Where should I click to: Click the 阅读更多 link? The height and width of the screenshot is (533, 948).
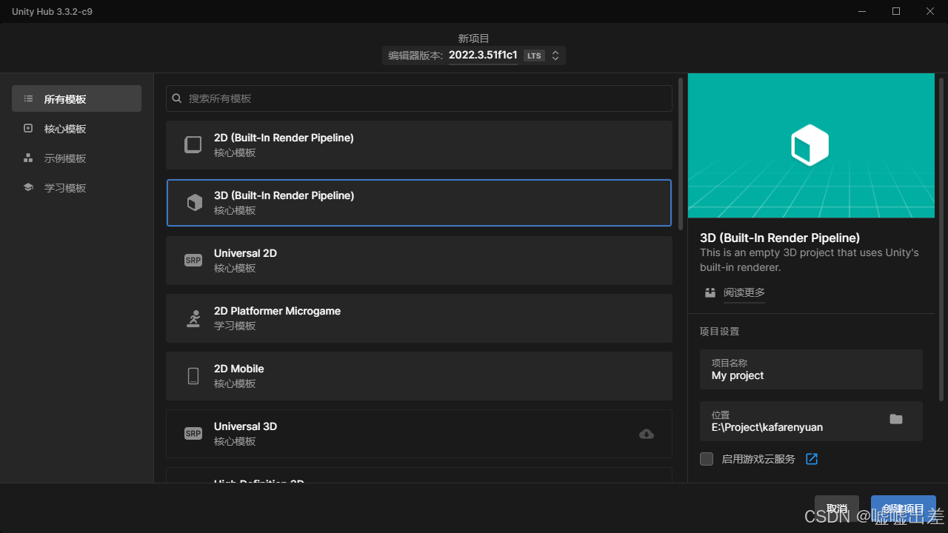[x=744, y=292]
